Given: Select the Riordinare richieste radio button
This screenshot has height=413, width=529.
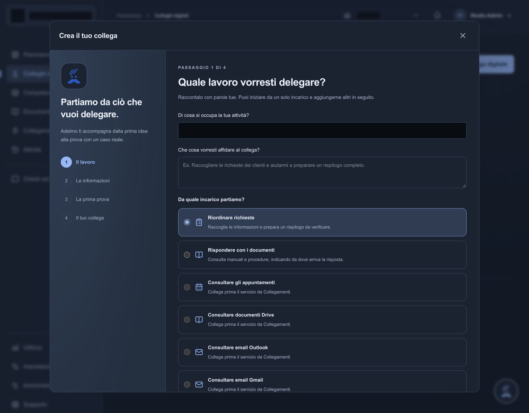Looking at the screenshot, I should [x=187, y=222].
